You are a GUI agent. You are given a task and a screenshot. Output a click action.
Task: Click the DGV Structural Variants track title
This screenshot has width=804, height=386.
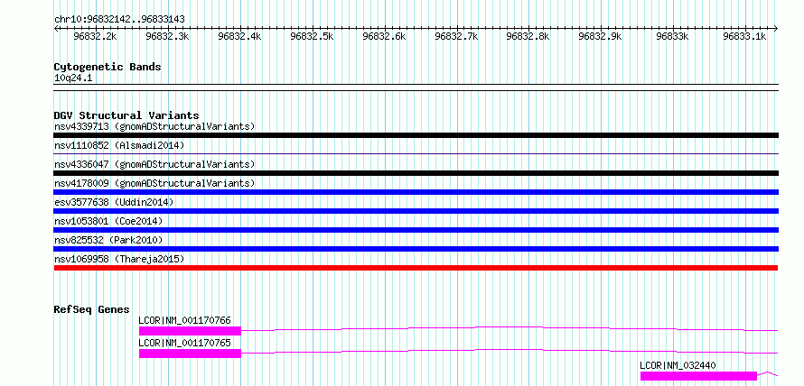126,115
